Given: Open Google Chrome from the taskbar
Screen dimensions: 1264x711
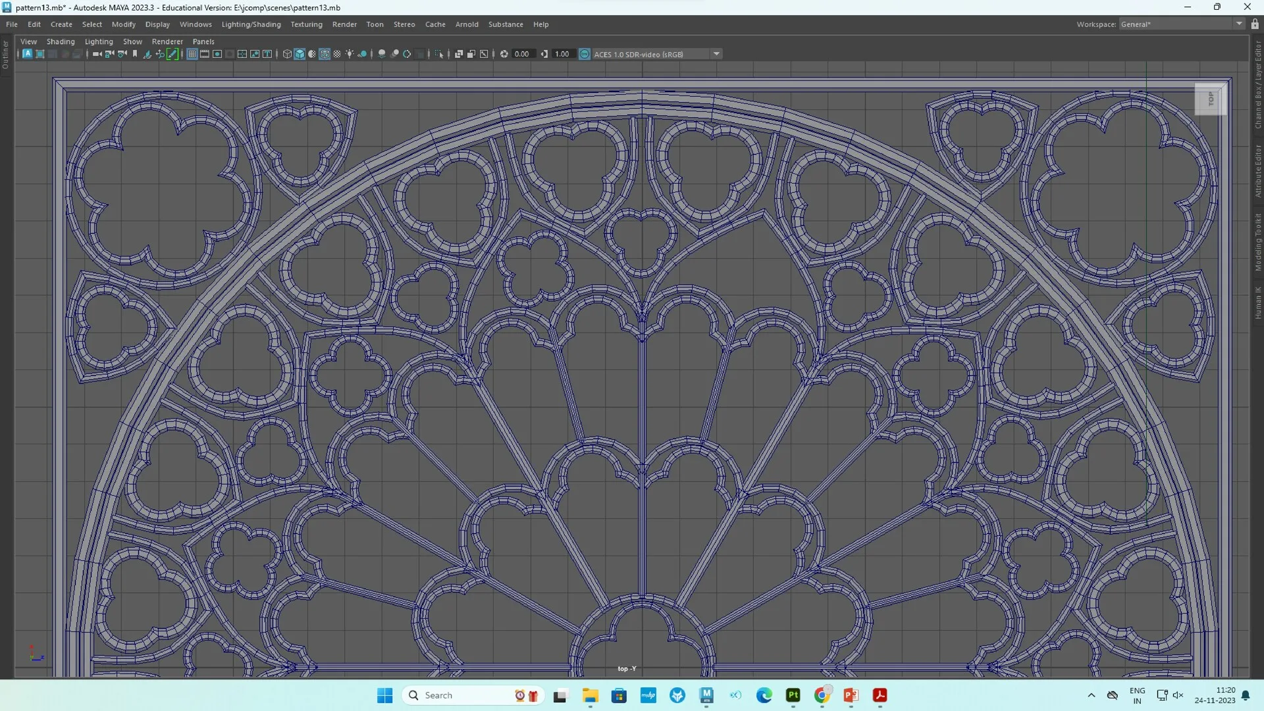Looking at the screenshot, I should click(x=822, y=695).
